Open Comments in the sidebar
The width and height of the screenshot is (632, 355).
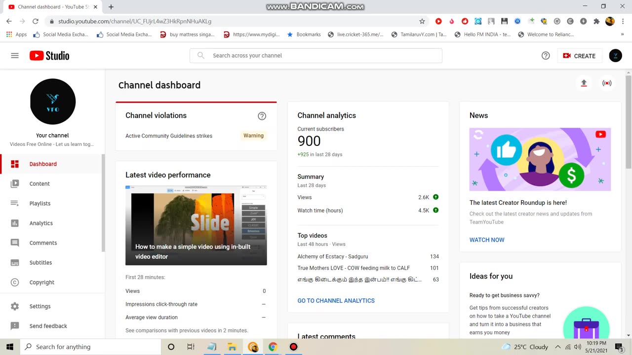pyautogui.click(x=51, y=243)
